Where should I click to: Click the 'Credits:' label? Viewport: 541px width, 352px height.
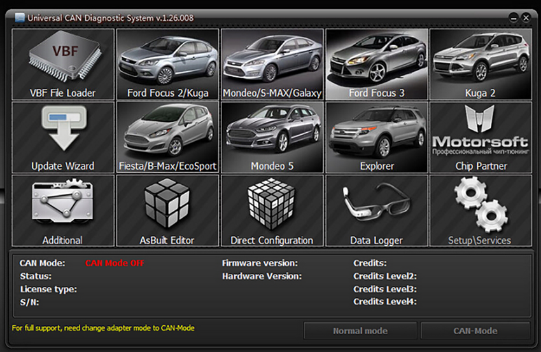click(x=370, y=263)
